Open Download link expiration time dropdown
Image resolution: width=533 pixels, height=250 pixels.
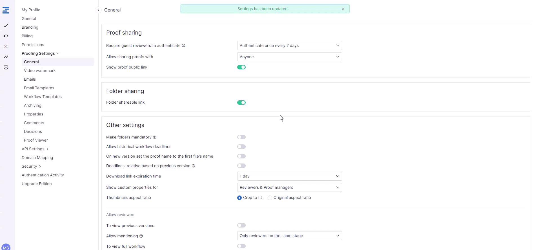tap(289, 176)
